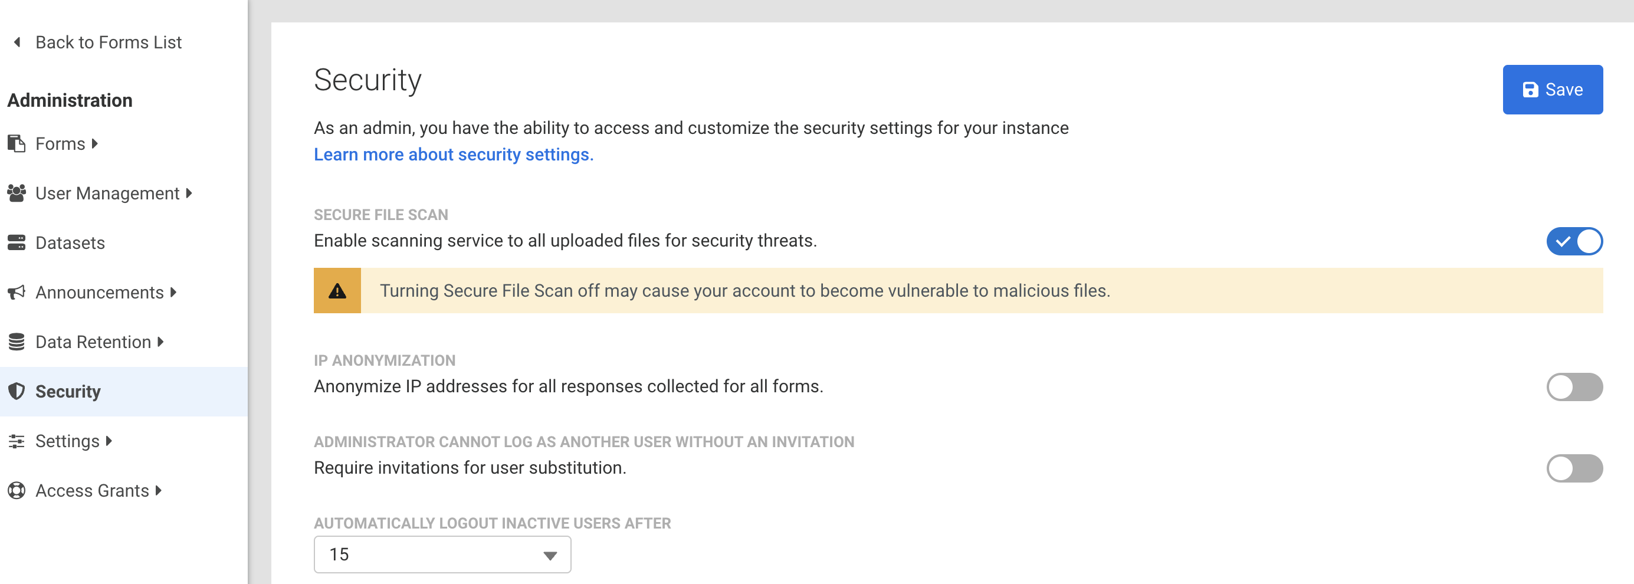
Task: Click the Security shield icon
Action: [17, 391]
